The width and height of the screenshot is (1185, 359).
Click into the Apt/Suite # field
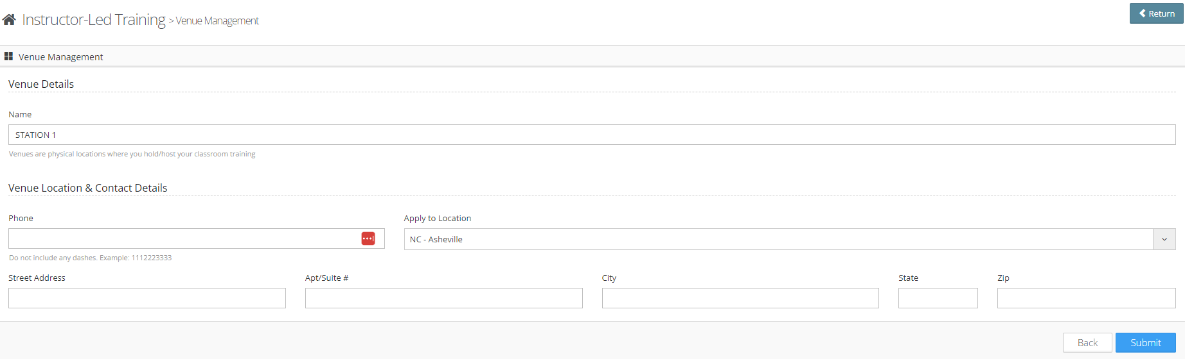[x=443, y=298]
